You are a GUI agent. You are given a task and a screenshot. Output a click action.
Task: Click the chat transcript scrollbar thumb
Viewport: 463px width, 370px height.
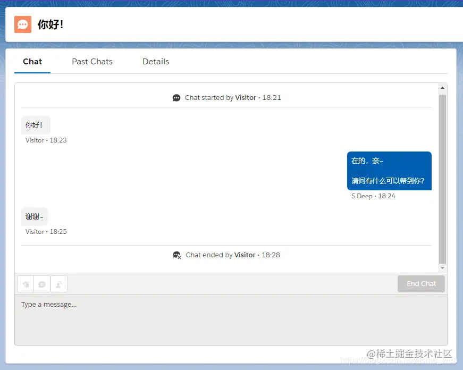coord(442,179)
